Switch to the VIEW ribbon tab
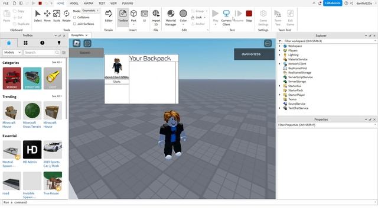Viewport: 378px width, 213px height. point(113,4)
